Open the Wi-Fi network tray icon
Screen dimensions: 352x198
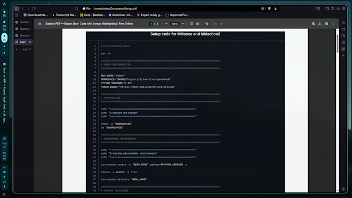coord(4,172)
